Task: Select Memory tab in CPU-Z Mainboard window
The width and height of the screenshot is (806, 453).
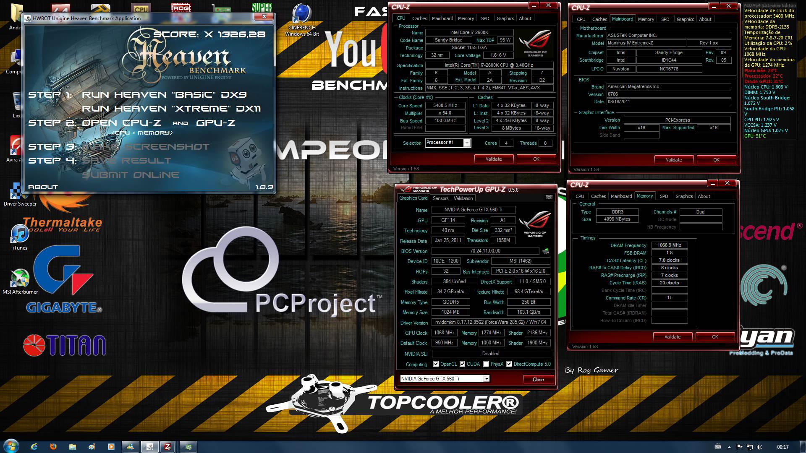Action: coord(646,19)
